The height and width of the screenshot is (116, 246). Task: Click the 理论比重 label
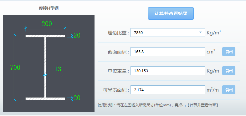pyautogui.click(x=118, y=33)
